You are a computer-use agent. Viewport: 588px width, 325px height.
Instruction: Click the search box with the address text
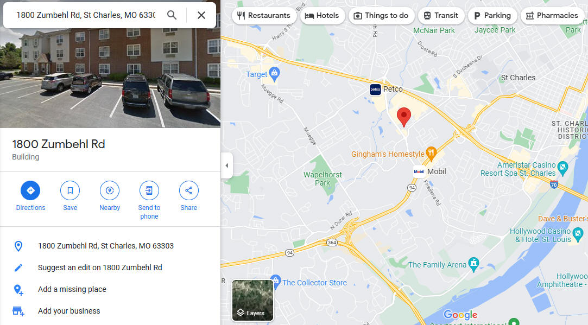85,15
